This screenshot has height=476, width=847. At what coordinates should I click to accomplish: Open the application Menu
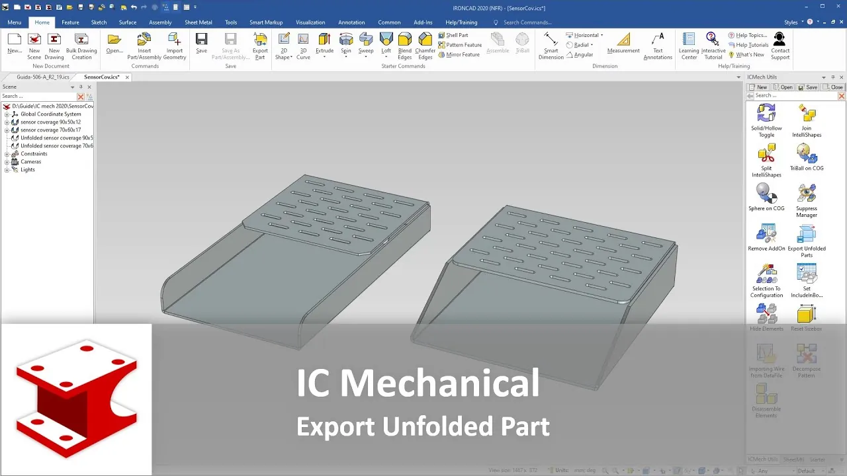(14, 22)
